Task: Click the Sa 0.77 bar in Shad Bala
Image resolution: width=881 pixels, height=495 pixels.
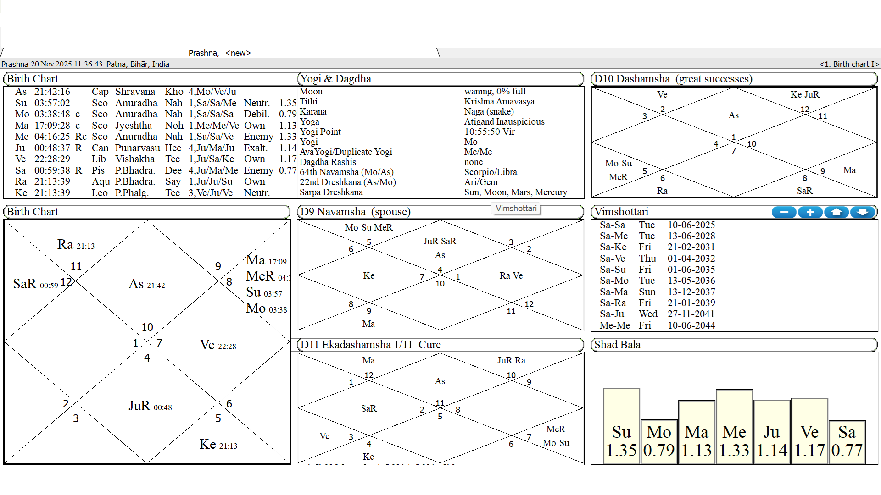Action: click(x=847, y=441)
